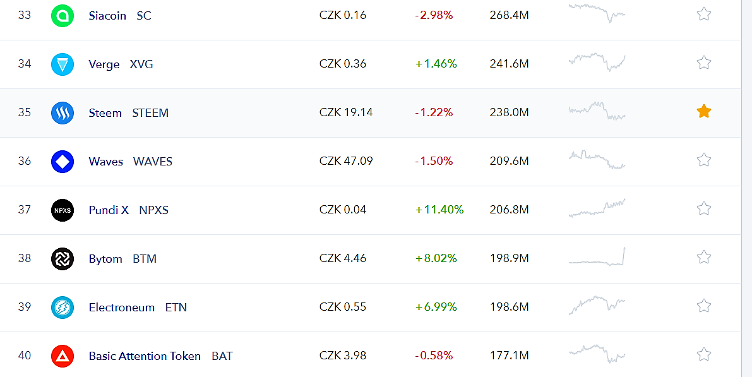This screenshot has width=752, height=377.
Task: Click the Bytom black logo icon
Action: 63,258
